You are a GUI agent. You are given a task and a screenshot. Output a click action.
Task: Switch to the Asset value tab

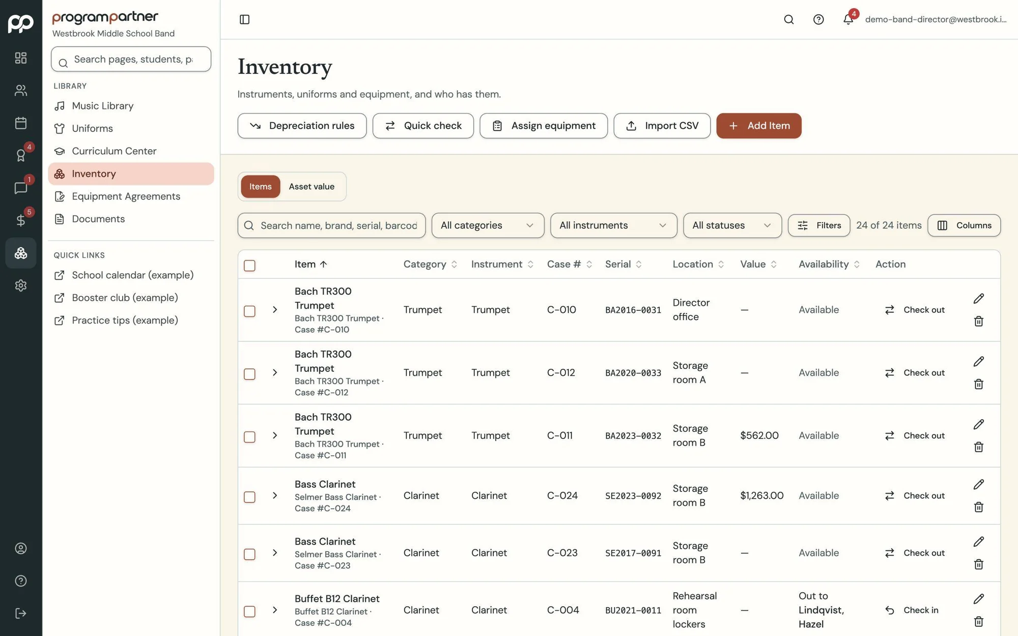pos(312,187)
